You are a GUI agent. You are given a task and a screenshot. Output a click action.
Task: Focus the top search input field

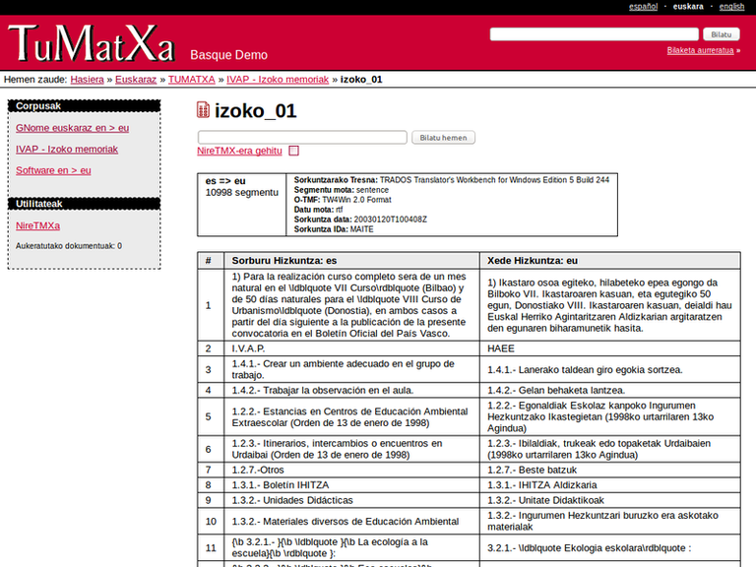tap(594, 34)
